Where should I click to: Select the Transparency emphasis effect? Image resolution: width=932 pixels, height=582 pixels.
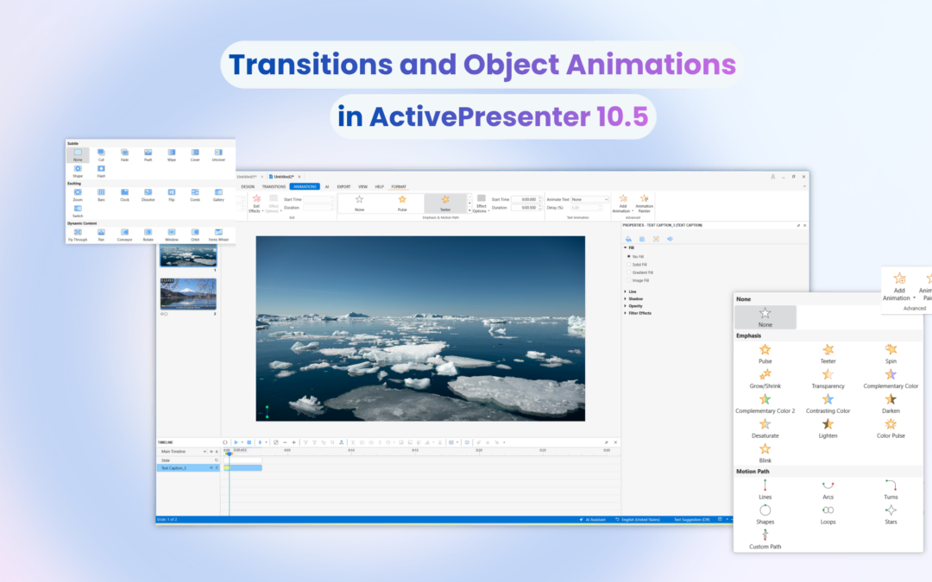828,379
